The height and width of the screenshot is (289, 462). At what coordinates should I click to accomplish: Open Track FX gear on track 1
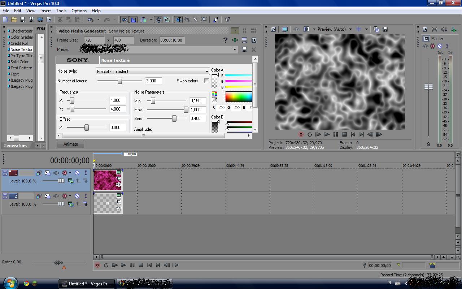pos(65,173)
